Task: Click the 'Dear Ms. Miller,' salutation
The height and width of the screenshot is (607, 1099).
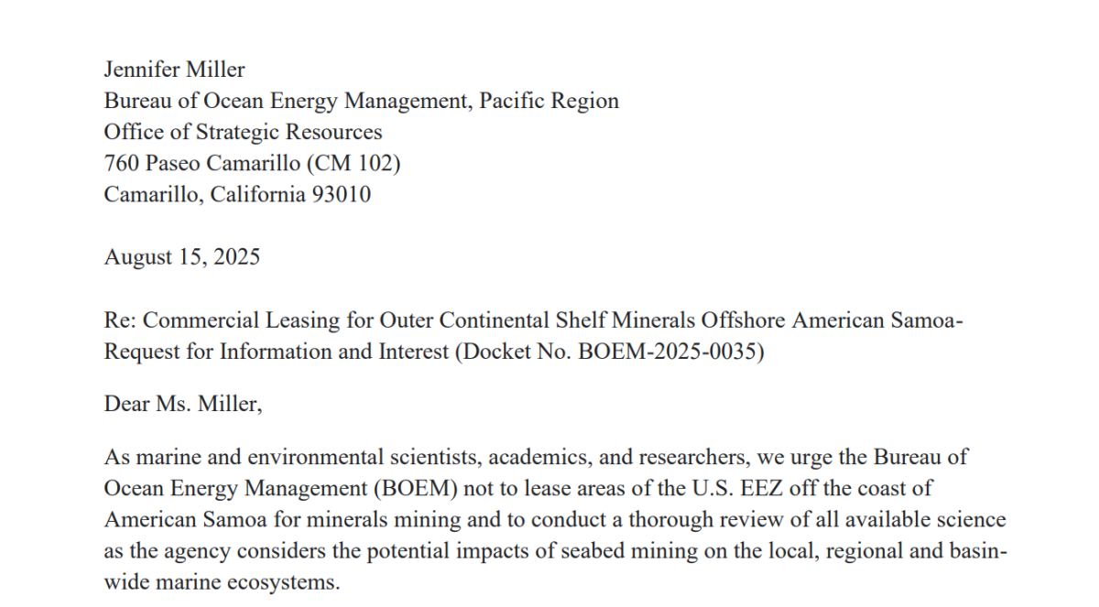Action: click(182, 403)
